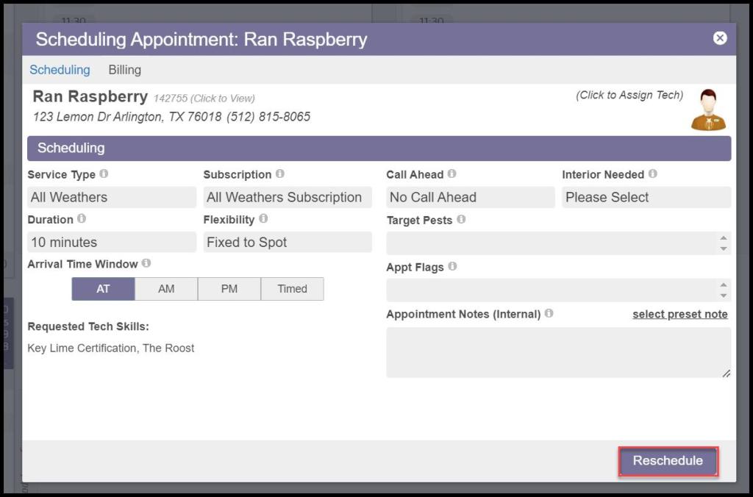
Task: Click the Interior Needed info icon
Action: (x=652, y=174)
